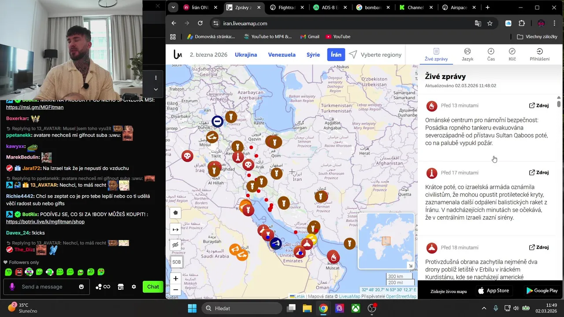Open the apps grid in bookmarks bar
The width and height of the screenshot is (564, 317).
[x=173, y=37]
